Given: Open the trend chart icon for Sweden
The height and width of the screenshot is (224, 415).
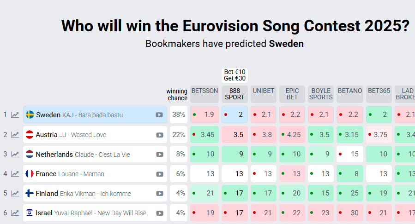Looking at the screenshot, I should [15, 115].
